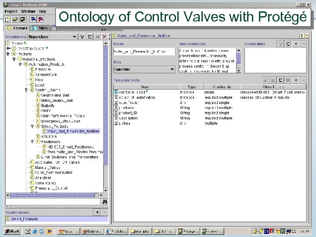Image resolution: width=316 pixels, height=237 pixels.
Task: Click the C (create class) button in Relationship bar
Action: click(x=90, y=37)
